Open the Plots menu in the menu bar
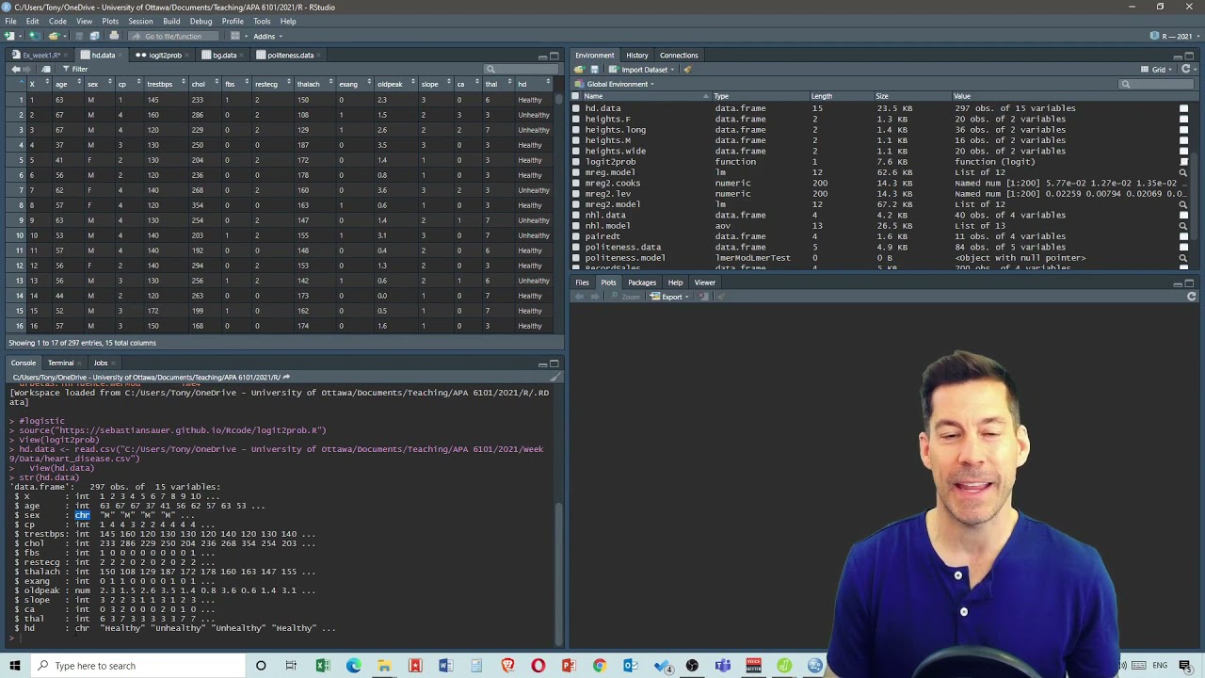Image resolution: width=1205 pixels, height=678 pixels. tap(110, 21)
